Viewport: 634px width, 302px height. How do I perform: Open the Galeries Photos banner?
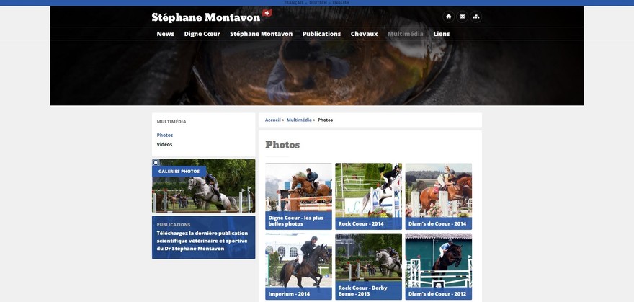tap(203, 185)
